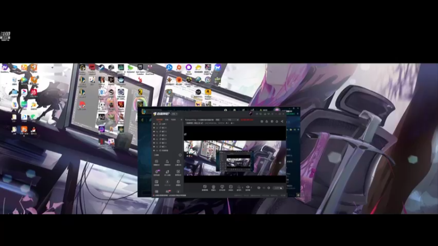This screenshot has height=246, width=438.
Task: Open the helmet game icon next to Steam
Action: pyautogui.click(x=111, y=67)
